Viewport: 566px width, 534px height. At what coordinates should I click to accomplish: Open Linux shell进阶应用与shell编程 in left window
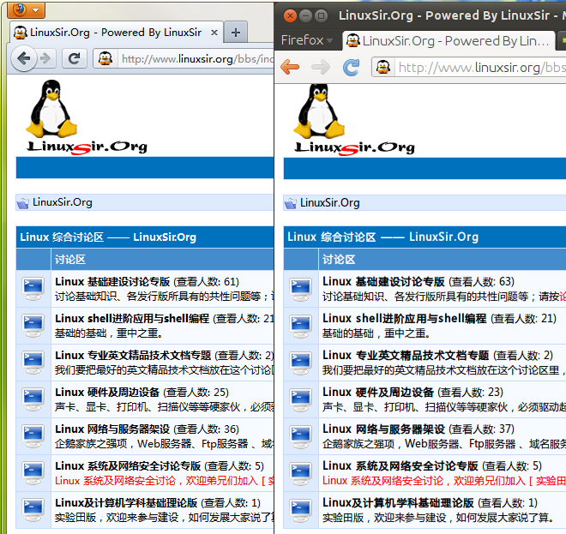pos(132,318)
